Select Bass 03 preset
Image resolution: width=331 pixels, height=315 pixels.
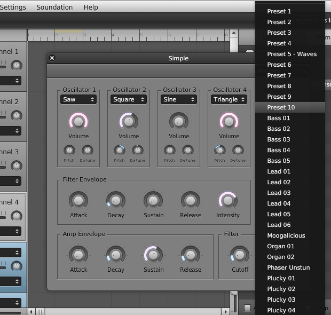290,139
